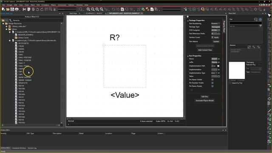Click the Update button for Part Aliases
272x153 pixels.
[216, 42]
